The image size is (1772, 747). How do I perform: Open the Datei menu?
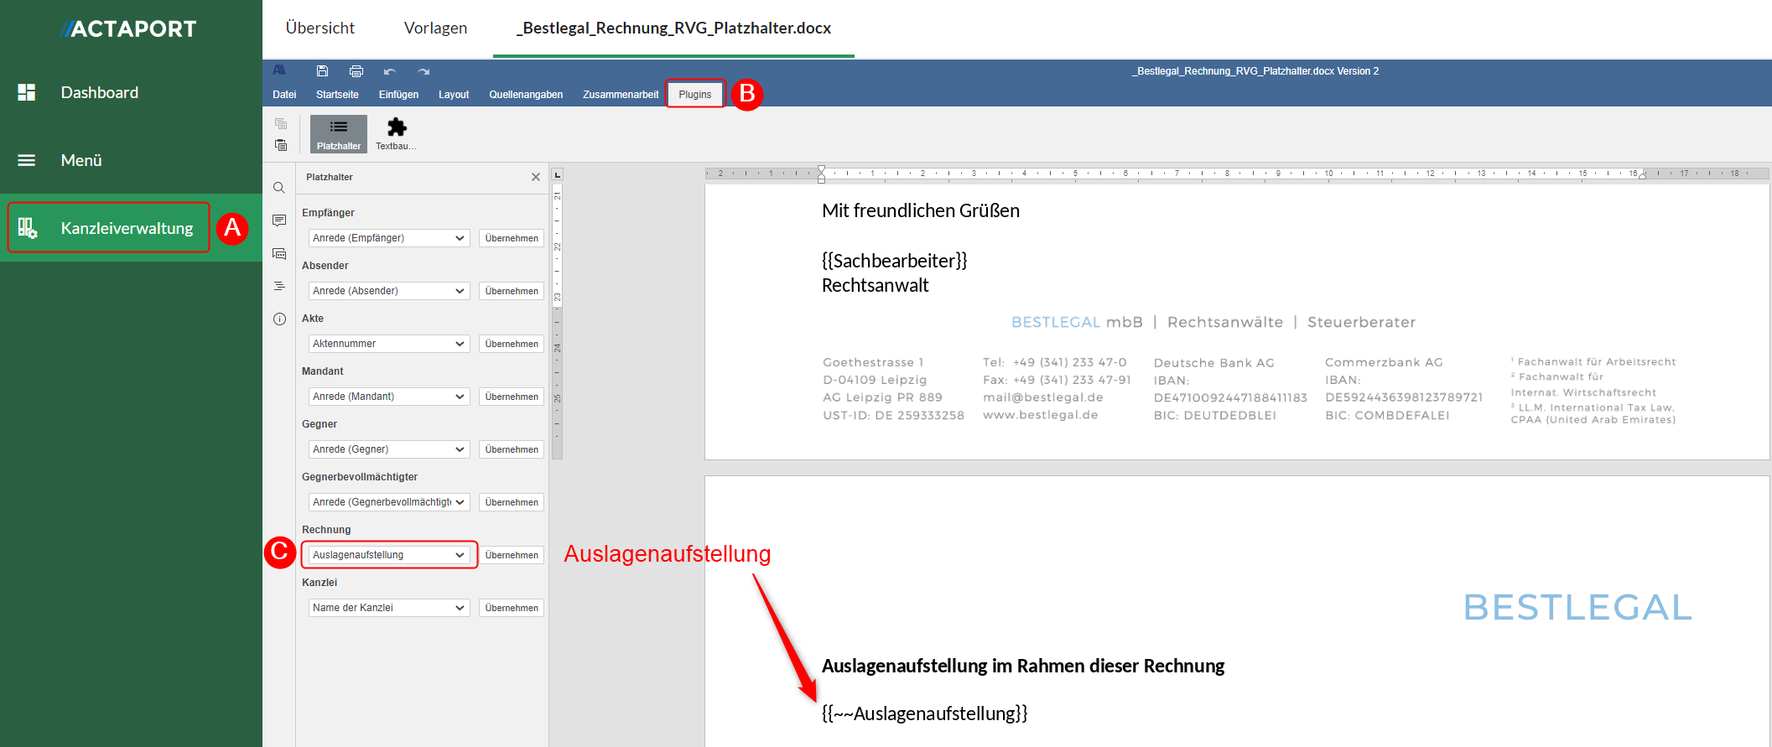click(284, 95)
